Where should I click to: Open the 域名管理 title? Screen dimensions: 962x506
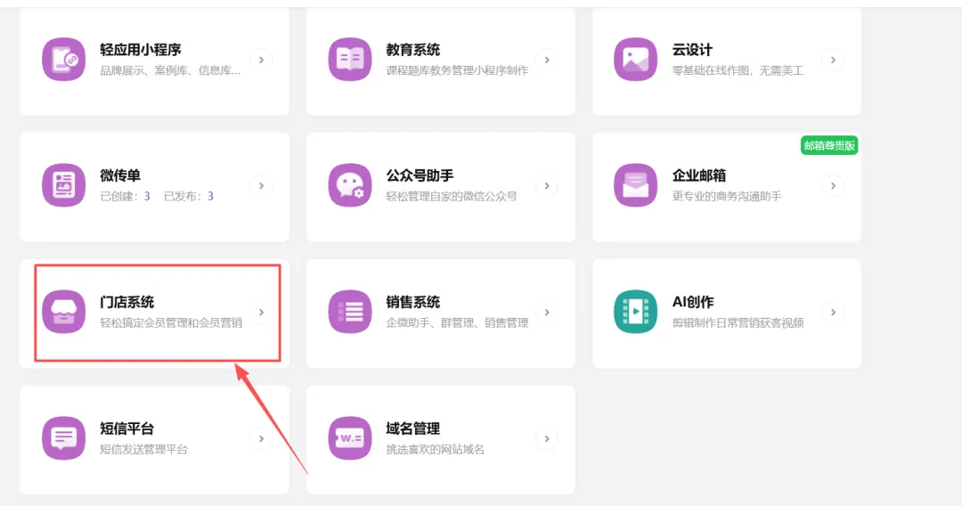(413, 428)
